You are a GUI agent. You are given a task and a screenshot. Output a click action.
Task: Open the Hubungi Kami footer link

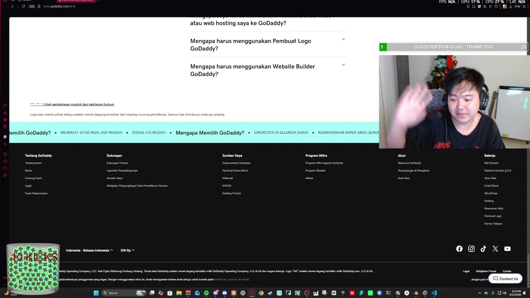click(34, 178)
